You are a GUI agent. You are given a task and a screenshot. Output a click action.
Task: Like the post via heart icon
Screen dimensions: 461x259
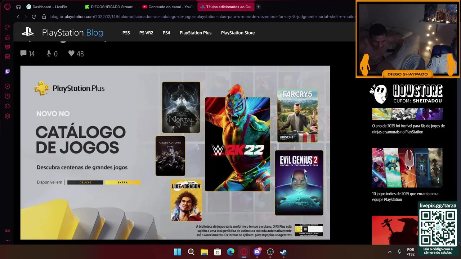pos(71,53)
